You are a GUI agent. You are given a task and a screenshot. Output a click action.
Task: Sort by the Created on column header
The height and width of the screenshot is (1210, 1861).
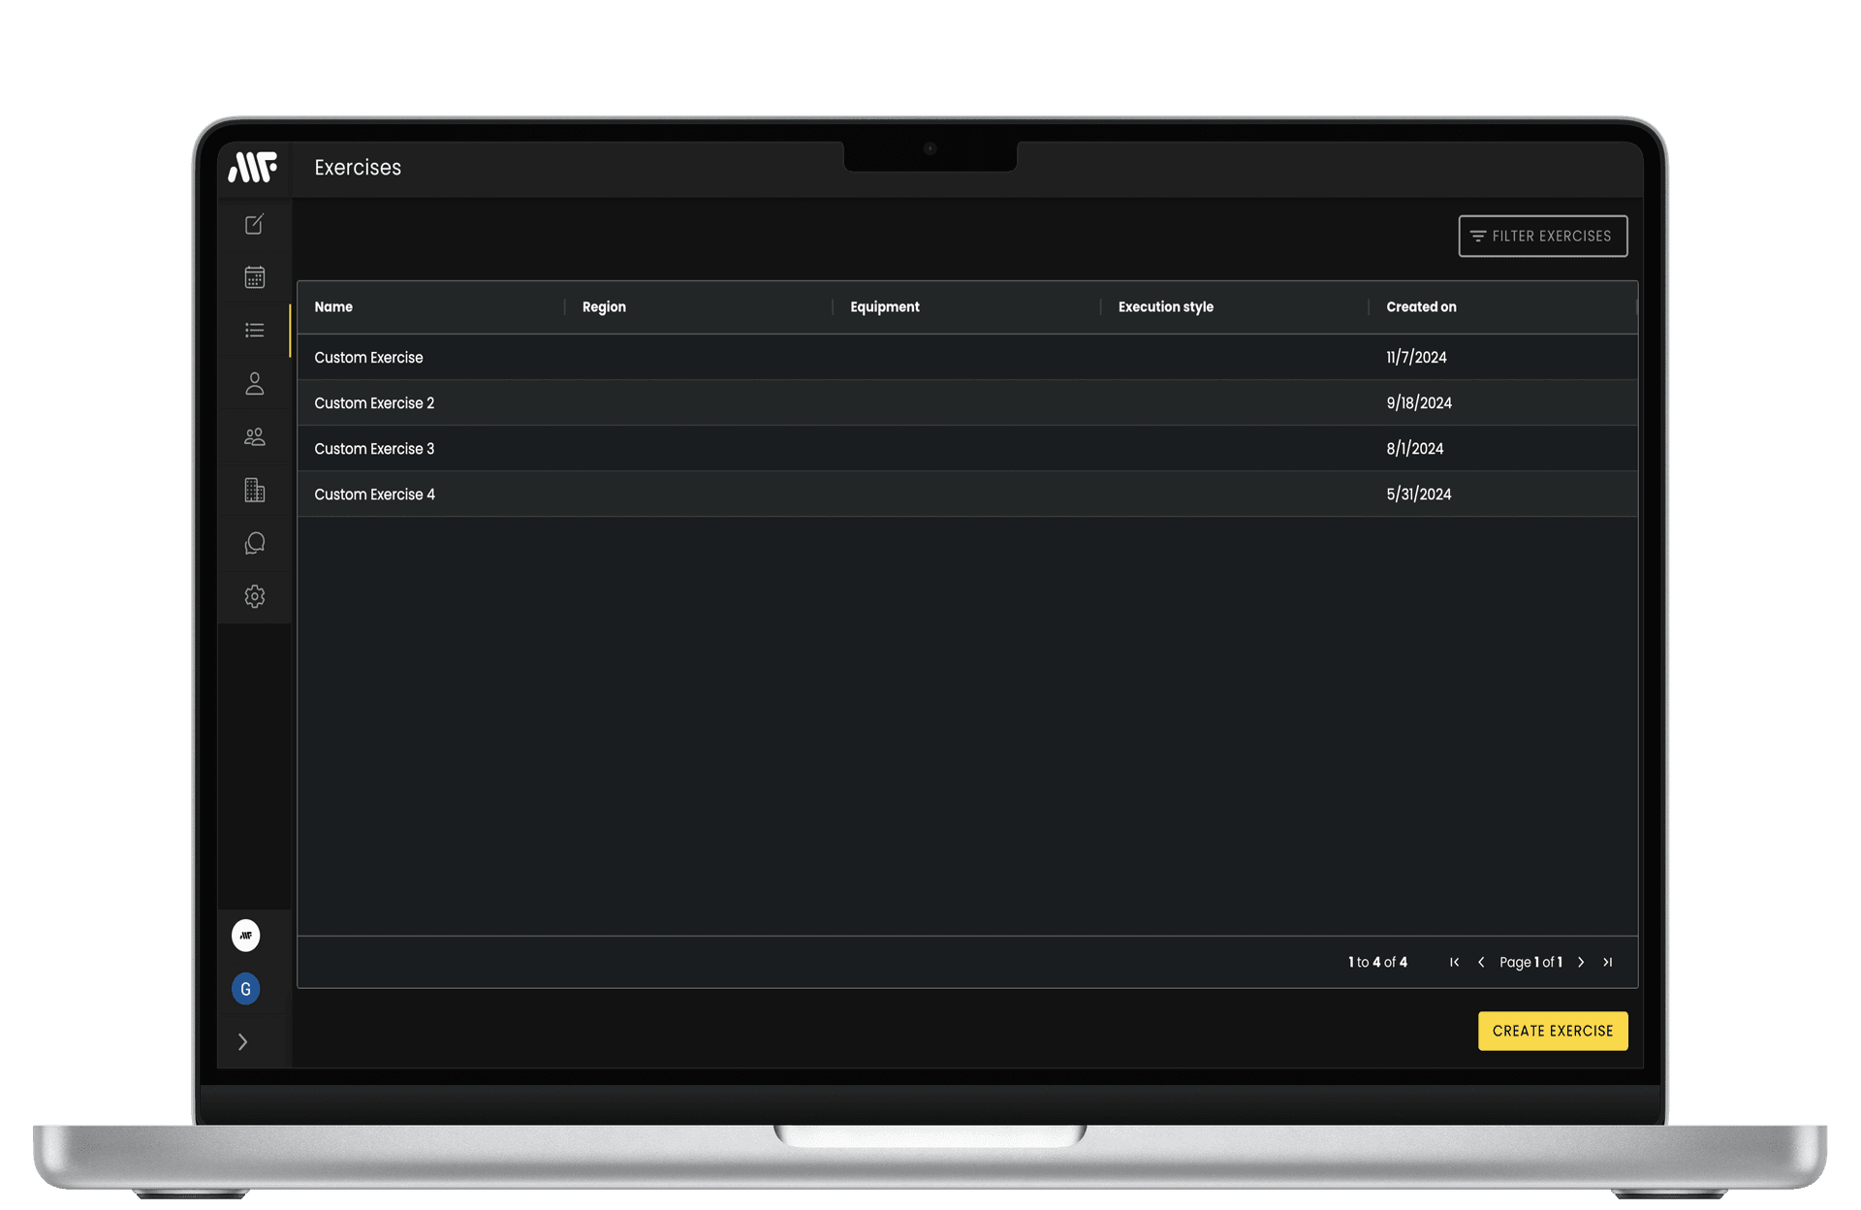[x=1421, y=307]
